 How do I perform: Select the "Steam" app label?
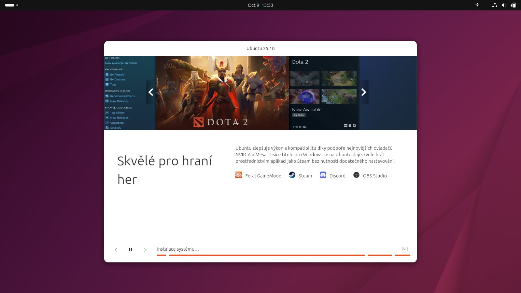pos(305,176)
